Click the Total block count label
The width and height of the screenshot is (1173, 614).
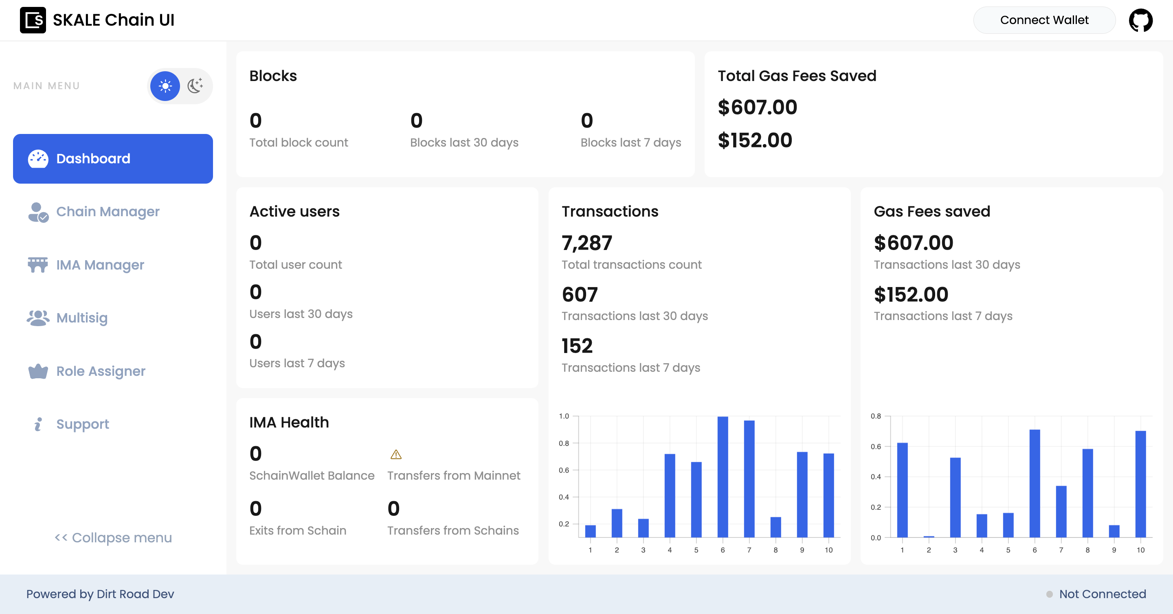click(299, 143)
